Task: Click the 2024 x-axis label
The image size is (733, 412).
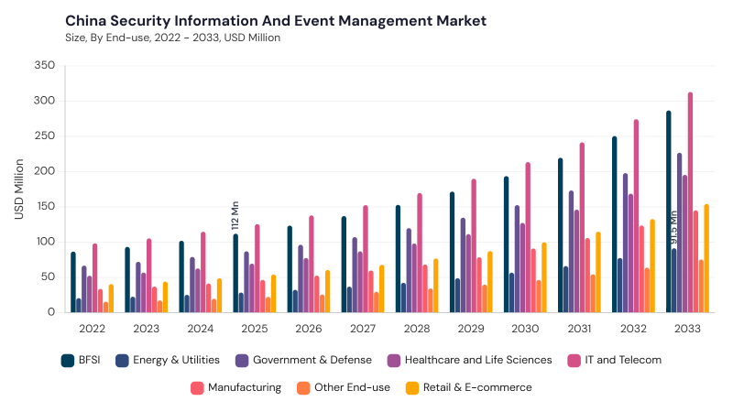Action: pyautogui.click(x=201, y=329)
